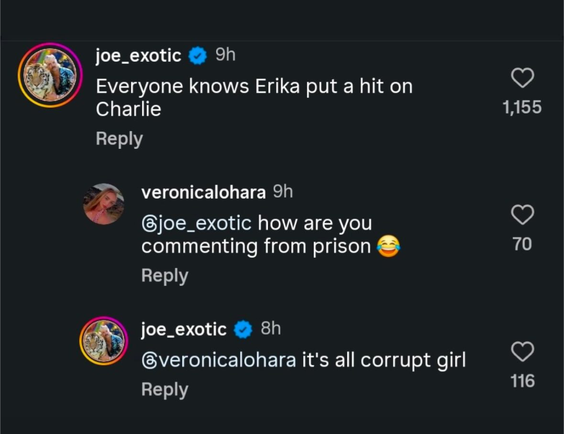Click the verified badge on the top comment
Image resolution: width=564 pixels, height=434 pixels.
pos(197,56)
